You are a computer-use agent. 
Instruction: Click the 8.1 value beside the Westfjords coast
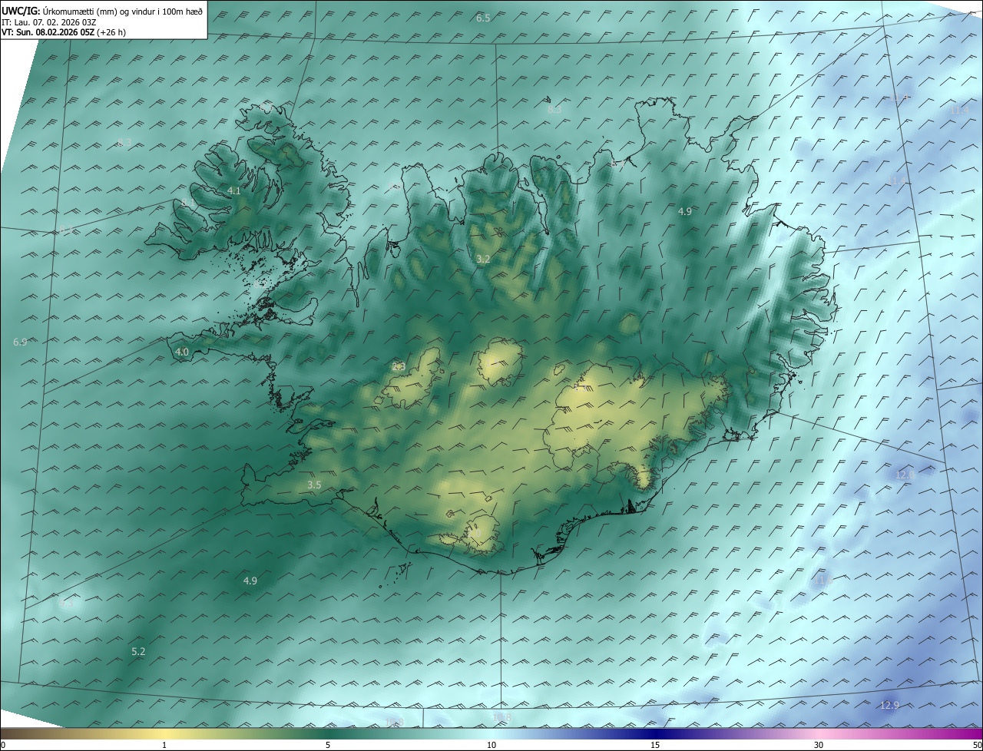pyautogui.click(x=188, y=202)
